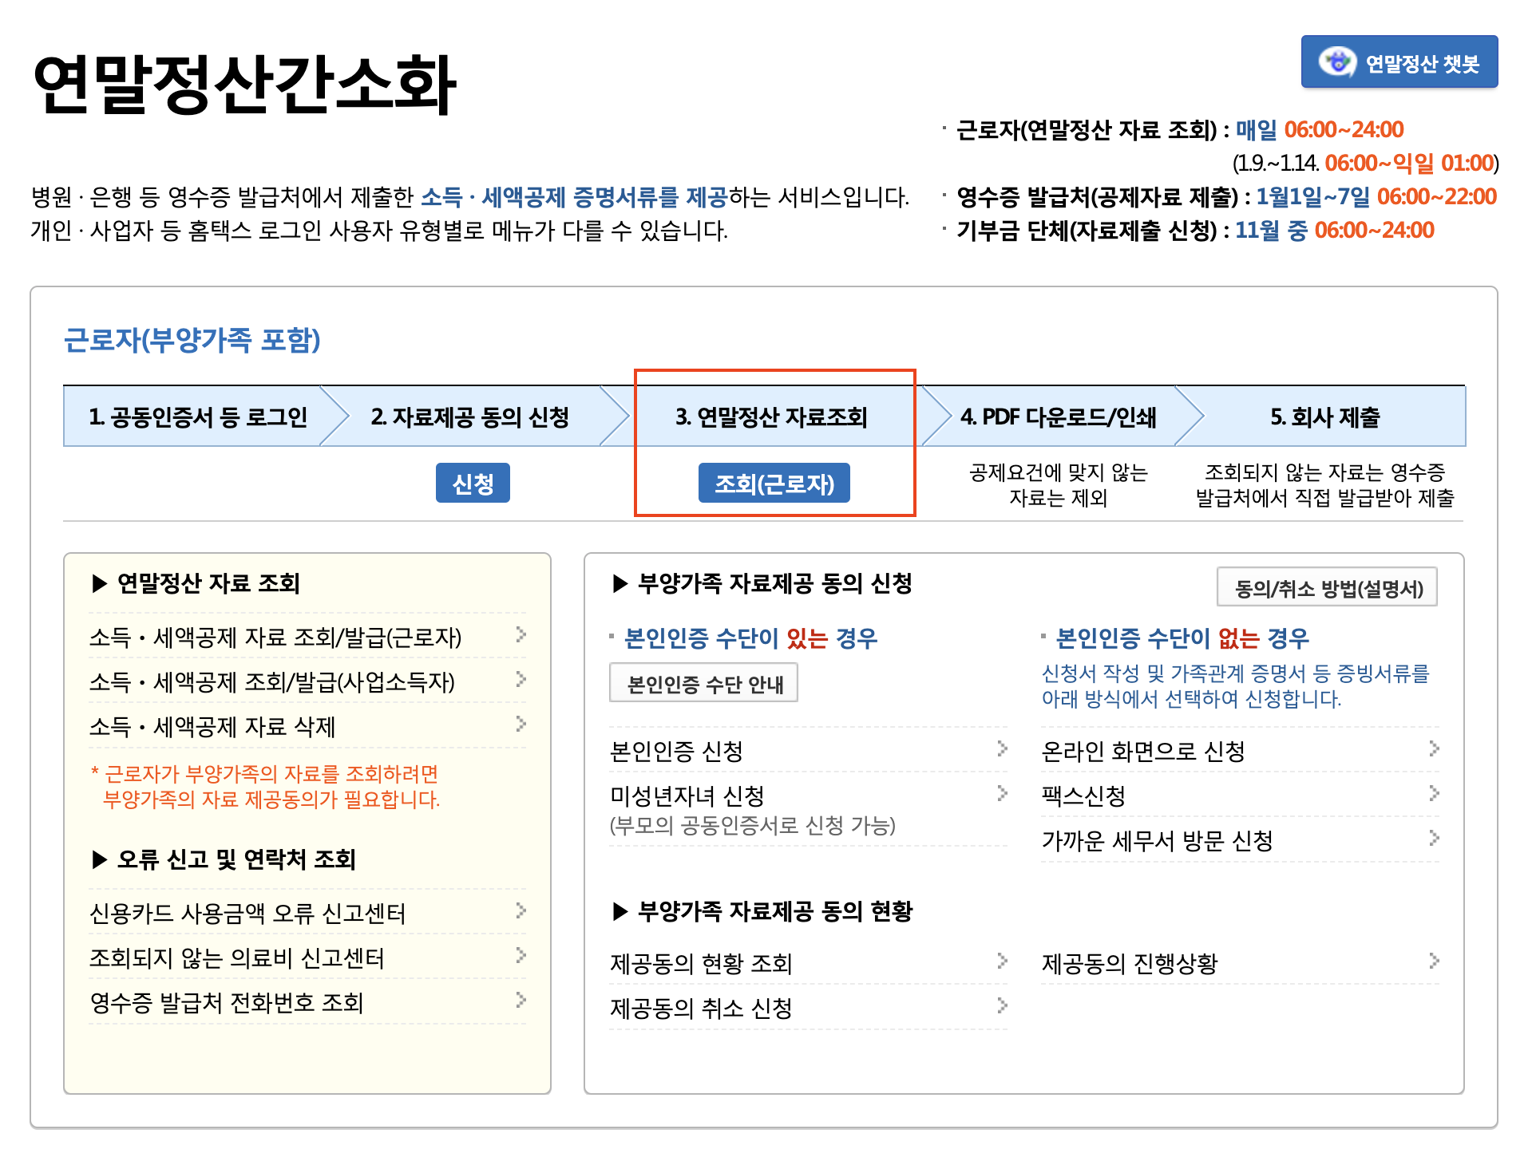The image size is (1536, 1149).
Task: Click the 조회(근로자) button under step 3
Action: [774, 484]
